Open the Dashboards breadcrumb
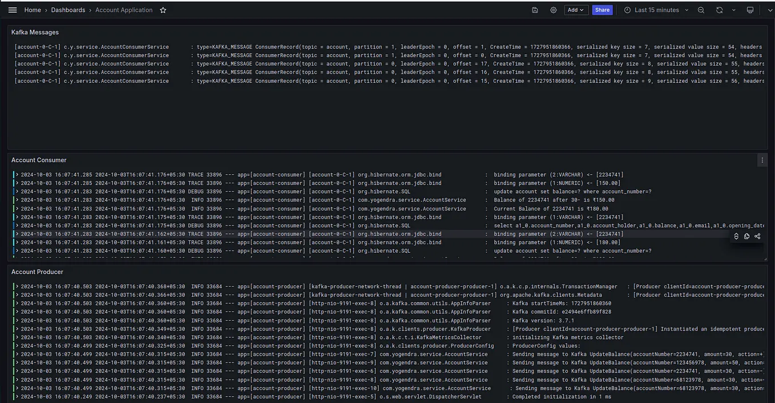The height and width of the screenshot is (403, 775). 68,10
